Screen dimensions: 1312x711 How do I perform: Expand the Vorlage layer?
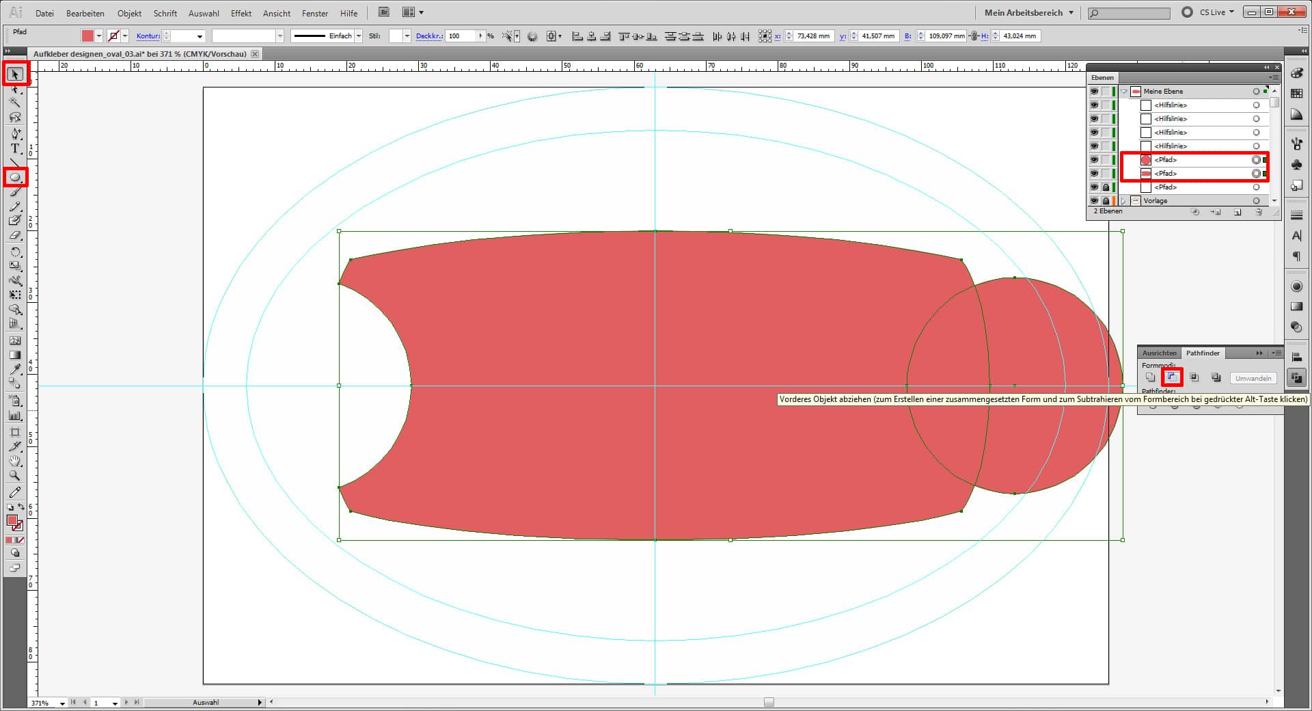(1124, 201)
